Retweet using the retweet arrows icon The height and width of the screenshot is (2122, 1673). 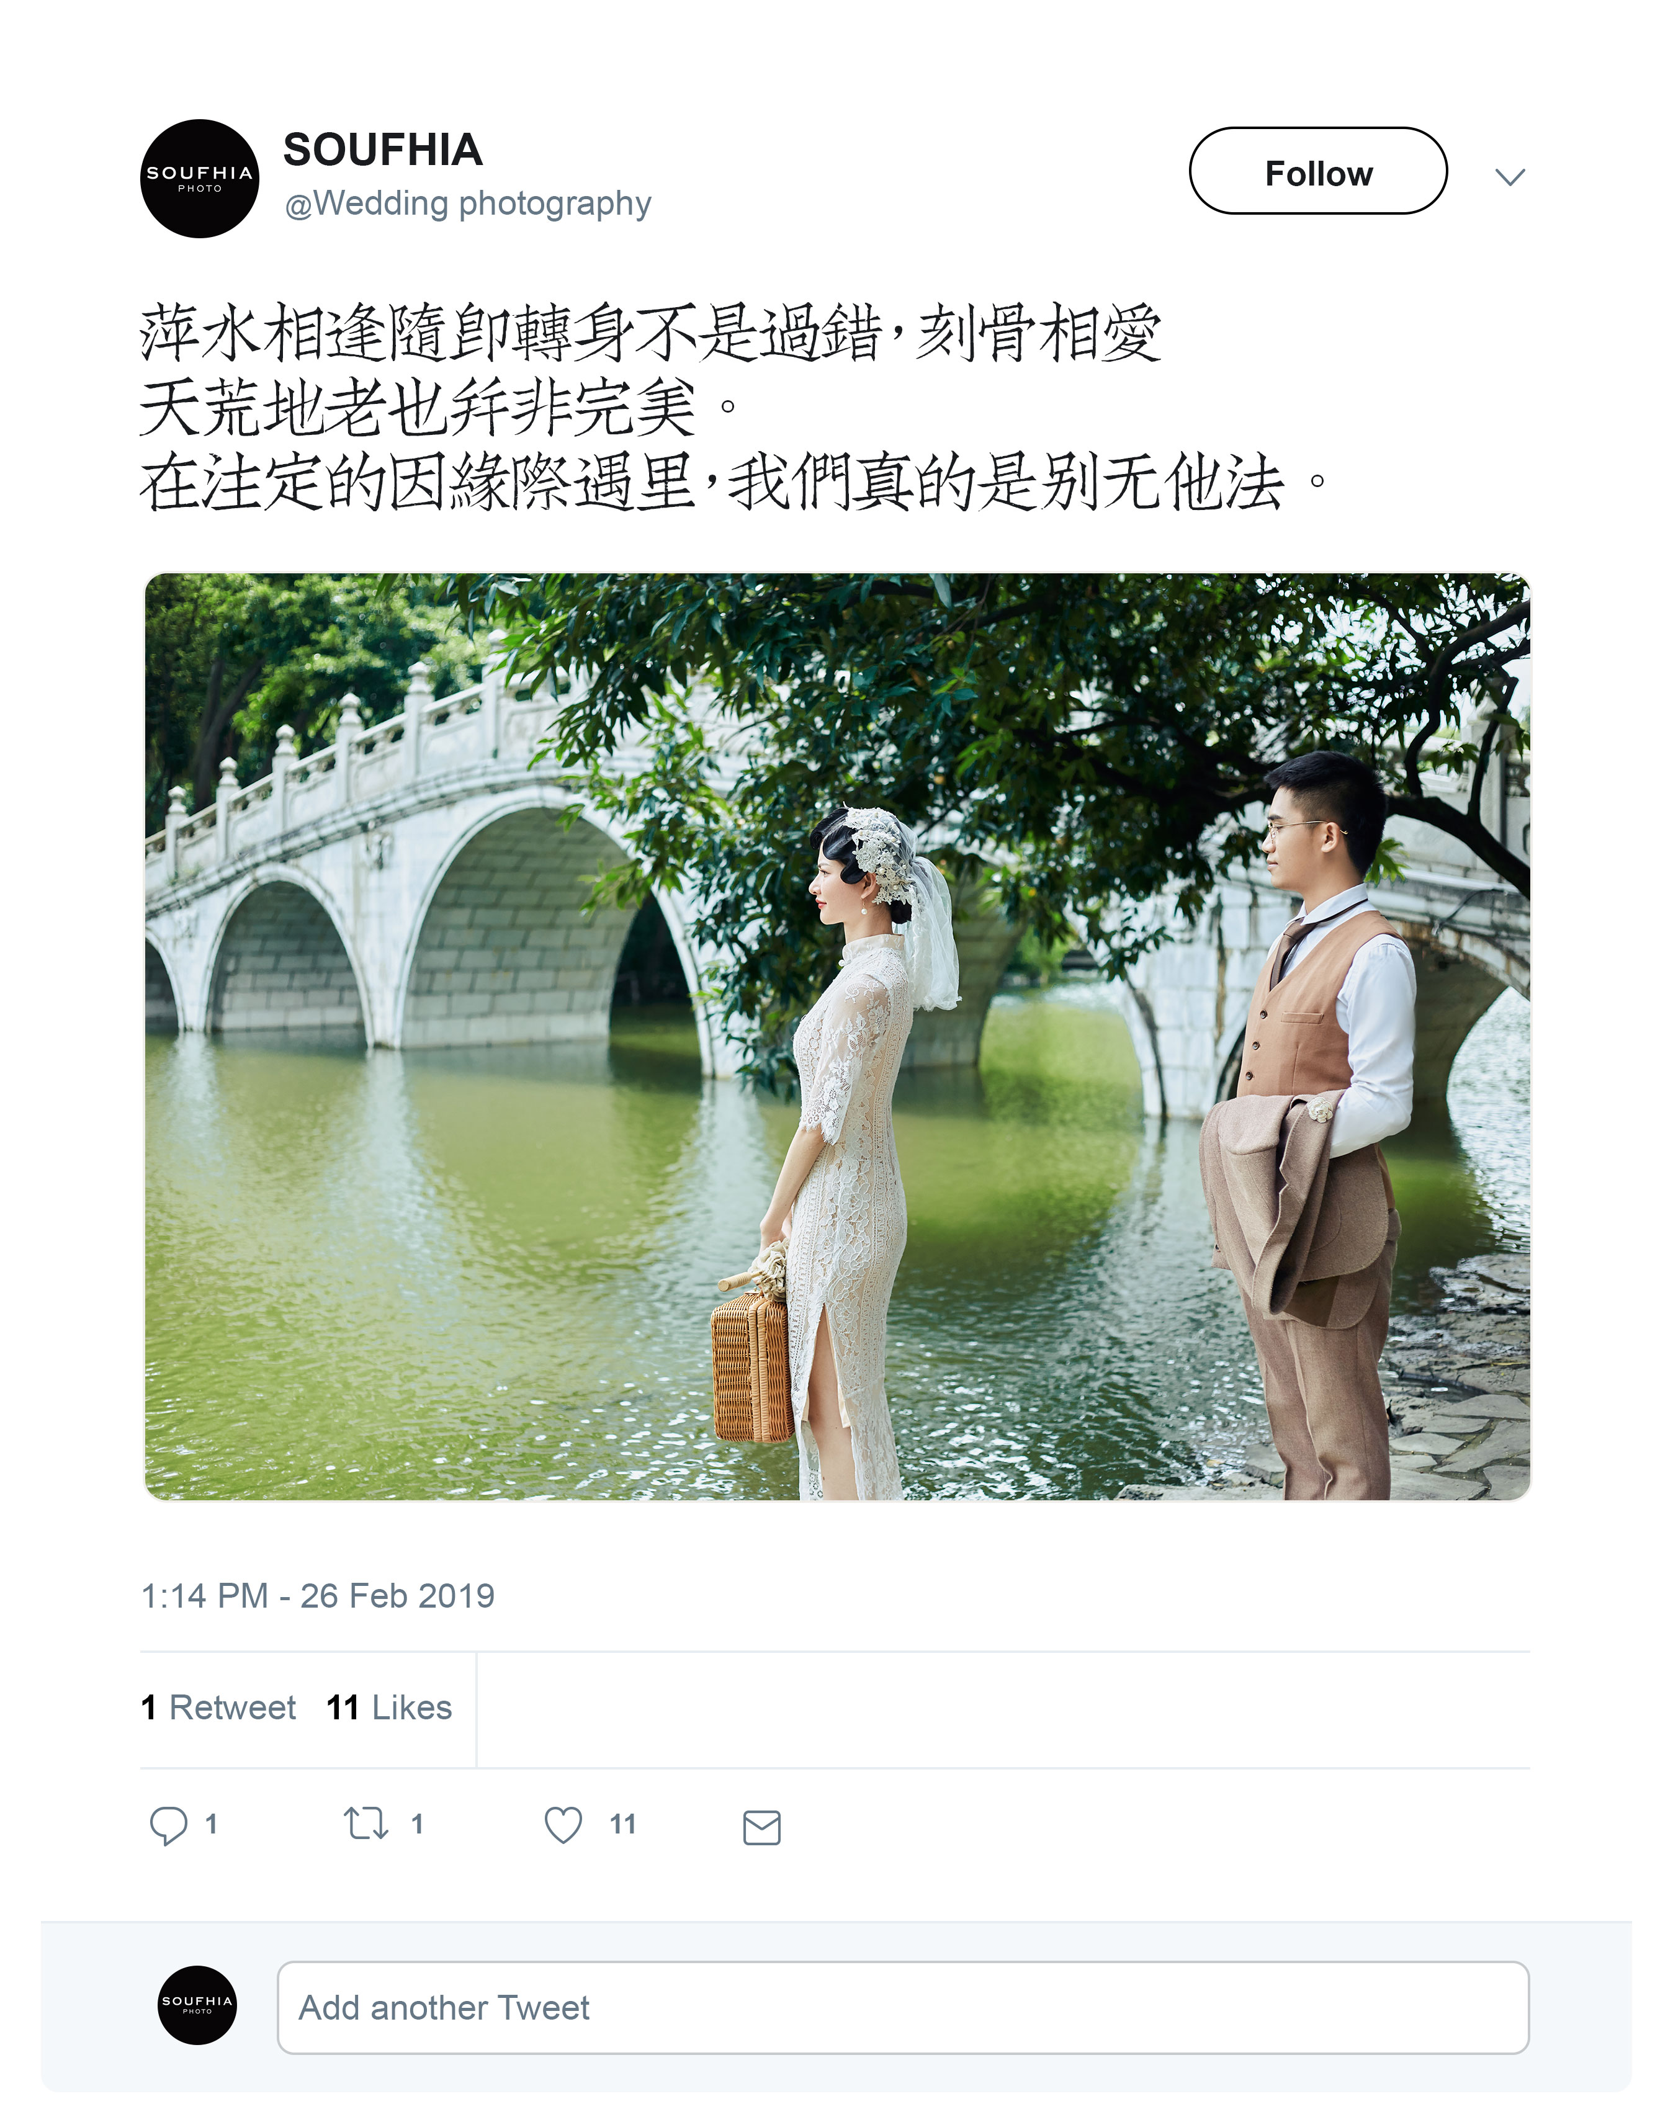click(x=366, y=1824)
